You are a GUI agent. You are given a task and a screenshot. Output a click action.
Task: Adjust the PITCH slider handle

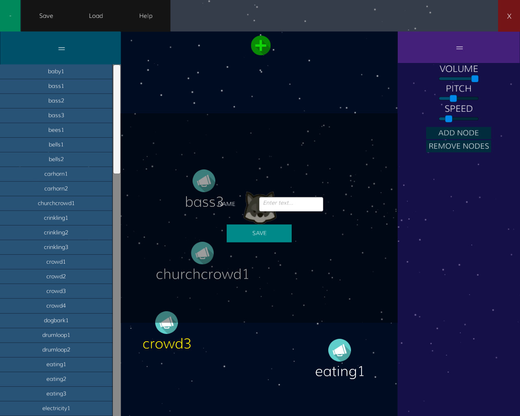click(x=453, y=98)
